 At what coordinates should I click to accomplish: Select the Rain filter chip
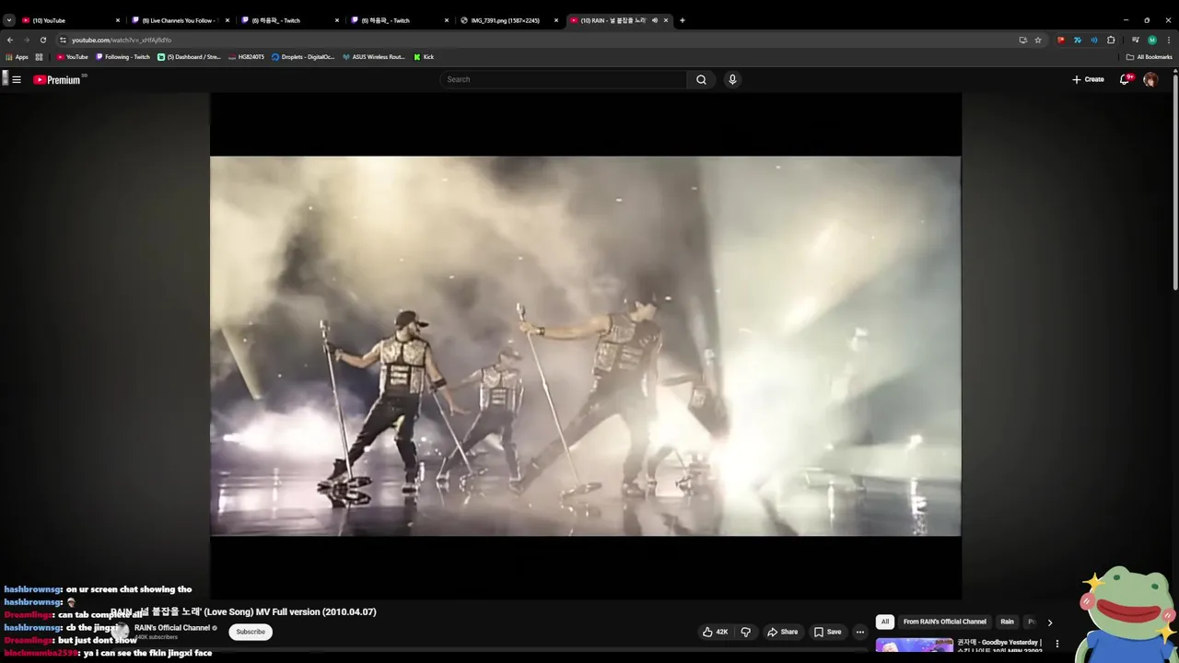click(1008, 622)
